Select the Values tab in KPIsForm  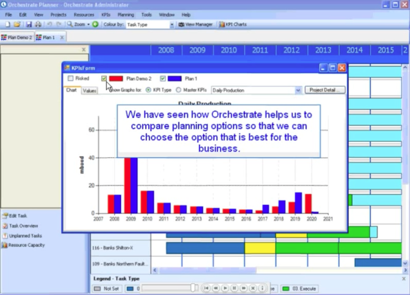click(89, 91)
